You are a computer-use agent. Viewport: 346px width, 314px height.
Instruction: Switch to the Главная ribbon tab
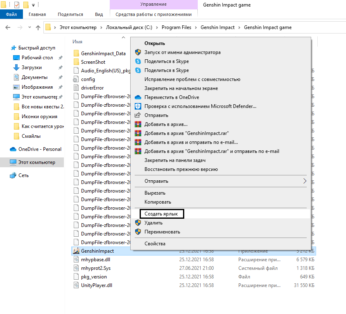pyautogui.click(x=37, y=14)
